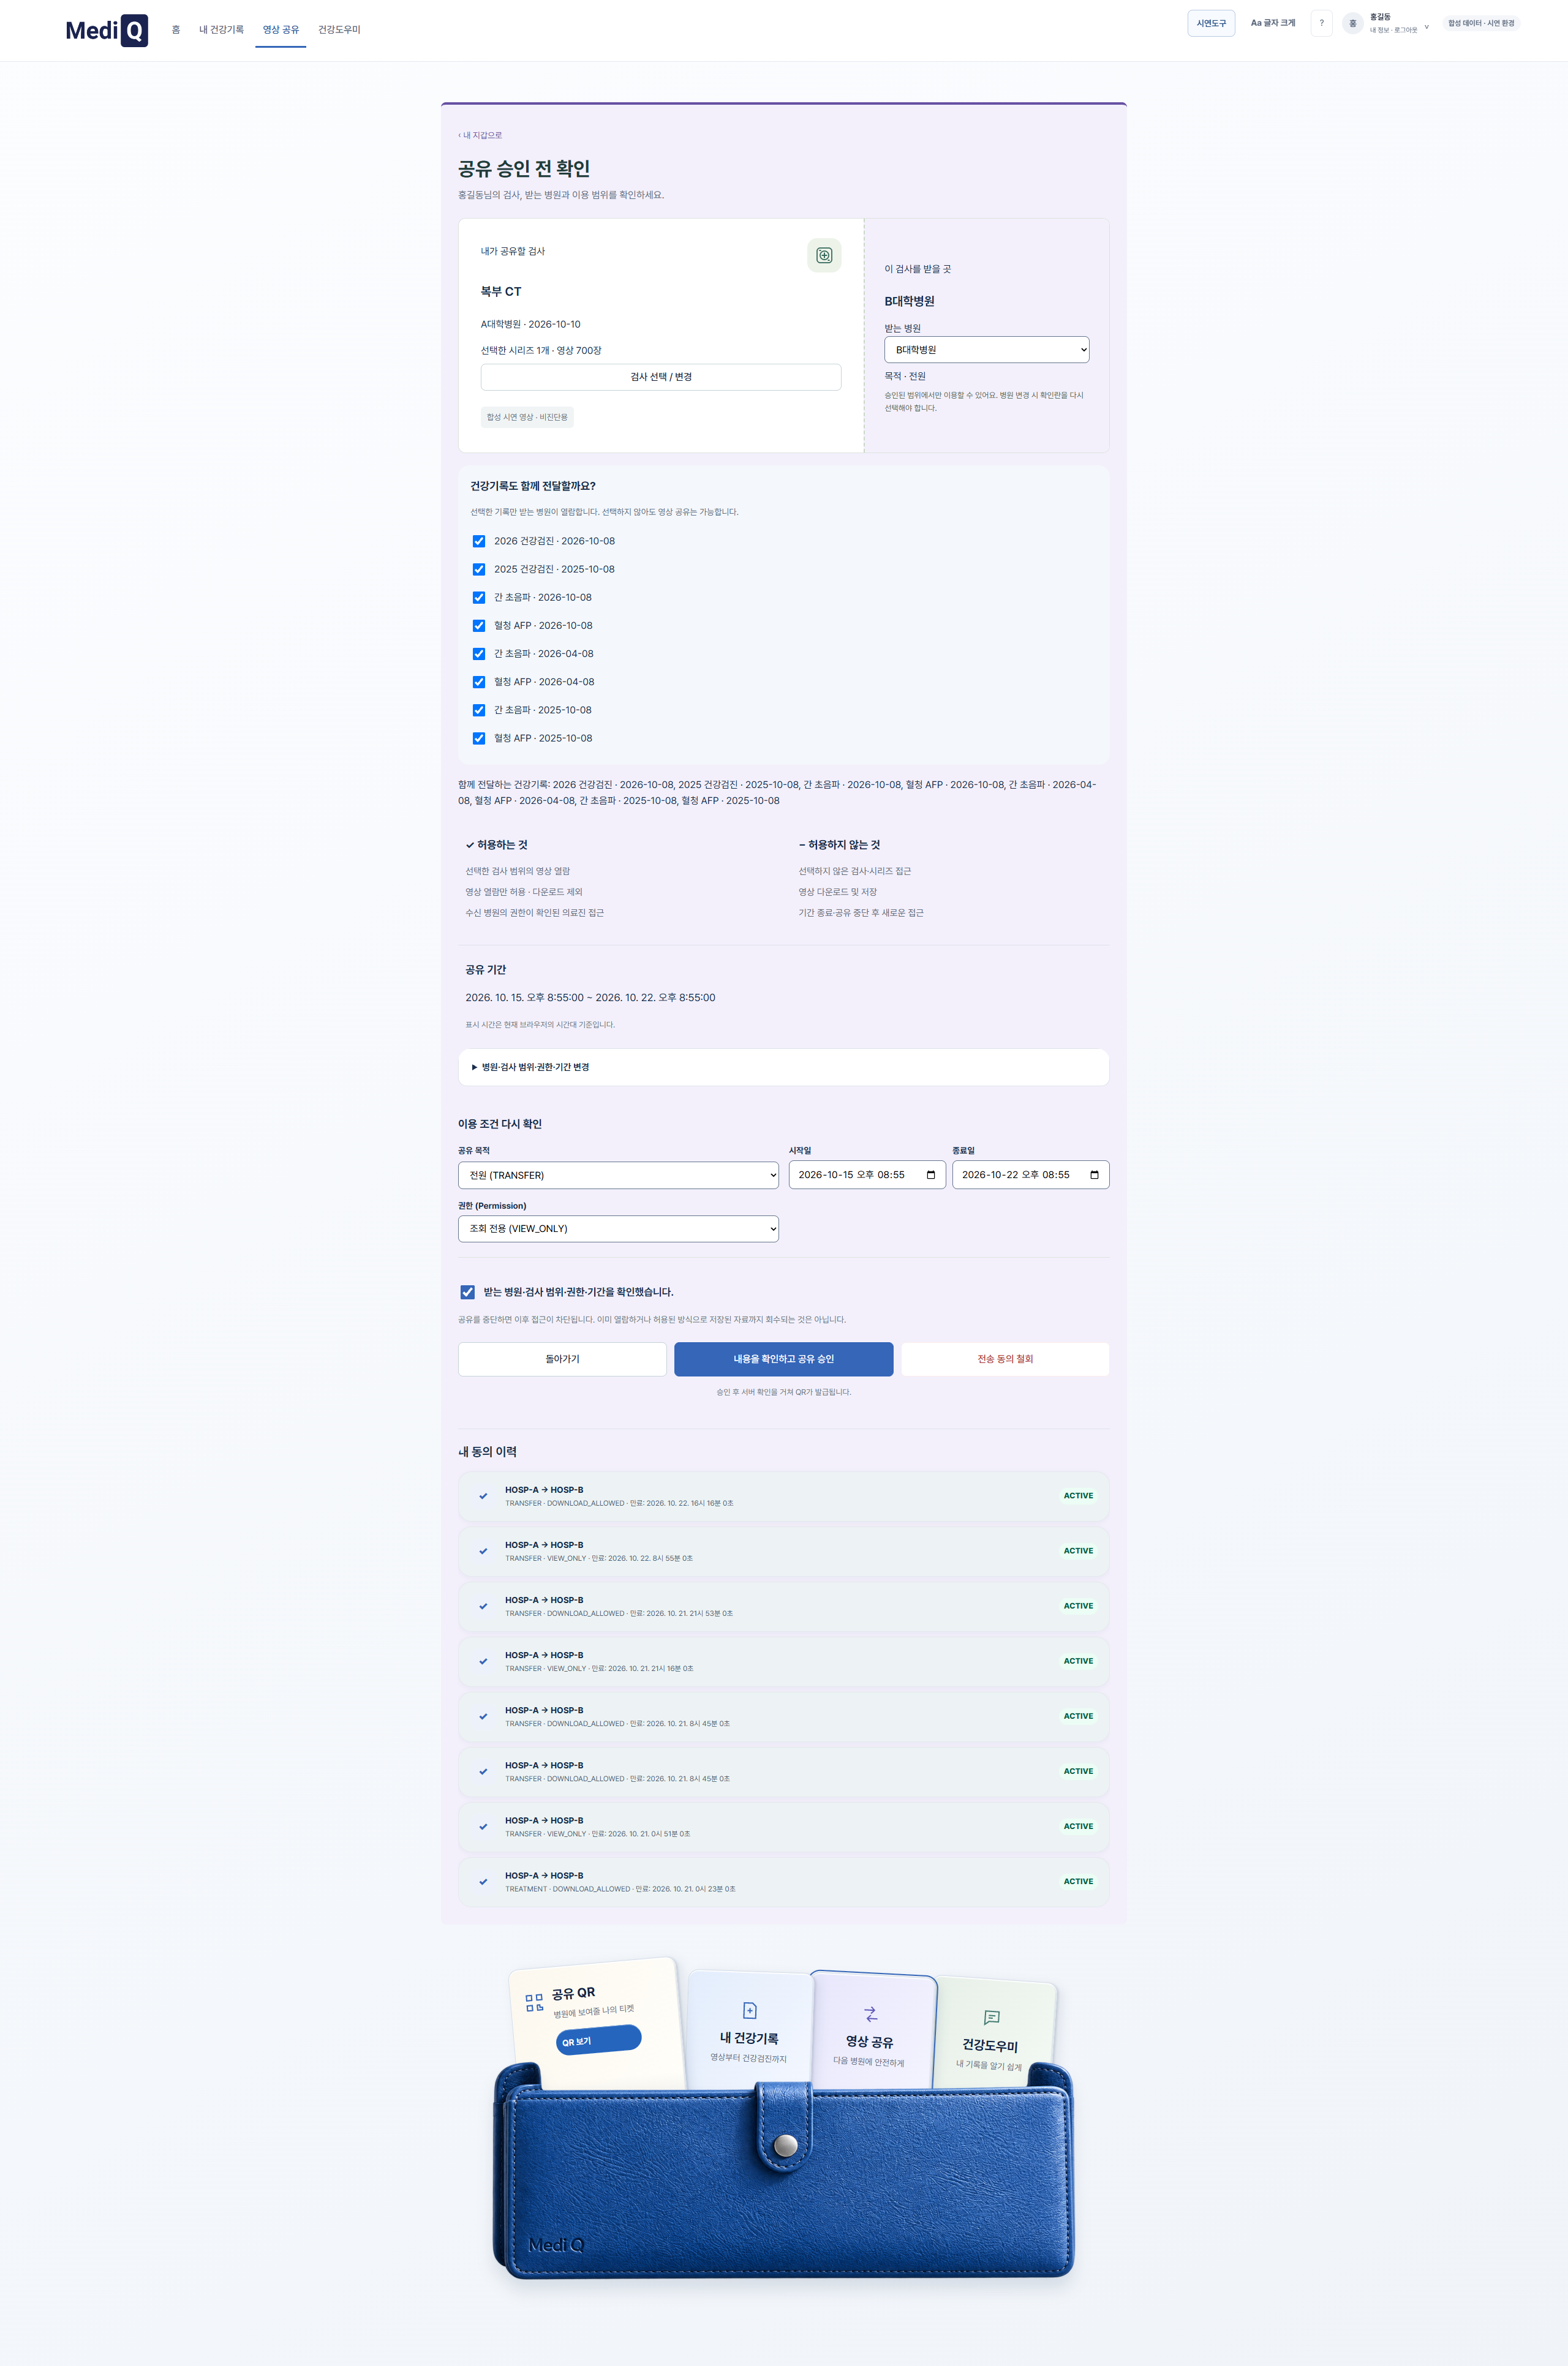Toggle the 받는 병원·검사 범위 확인했습니다 checkbox

click(x=467, y=1291)
